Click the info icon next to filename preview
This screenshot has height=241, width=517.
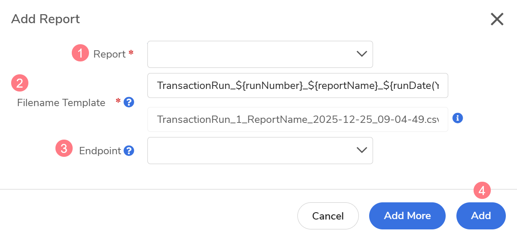pyautogui.click(x=458, y=118)
